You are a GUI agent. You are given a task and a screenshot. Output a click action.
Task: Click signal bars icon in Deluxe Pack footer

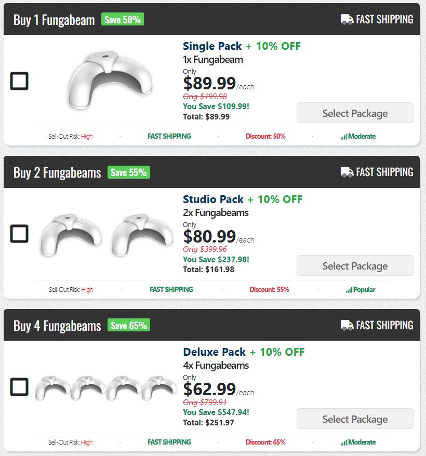coord(344,442)
